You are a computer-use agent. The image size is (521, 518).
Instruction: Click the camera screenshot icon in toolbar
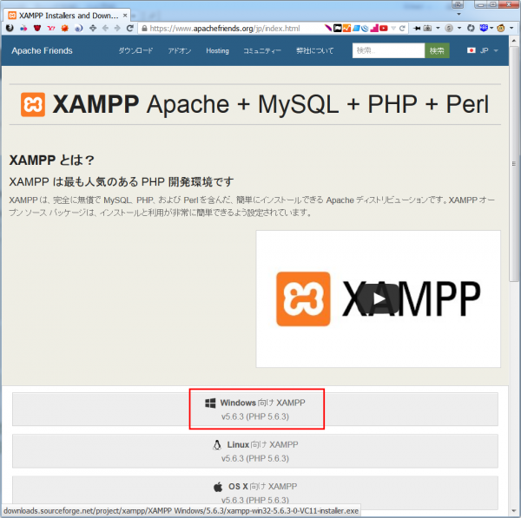point(427,29)
